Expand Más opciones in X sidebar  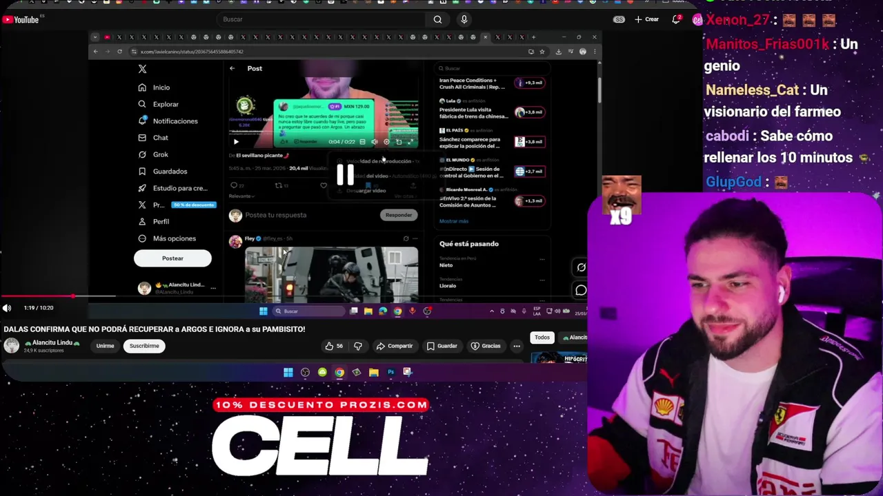coord(166,238)
